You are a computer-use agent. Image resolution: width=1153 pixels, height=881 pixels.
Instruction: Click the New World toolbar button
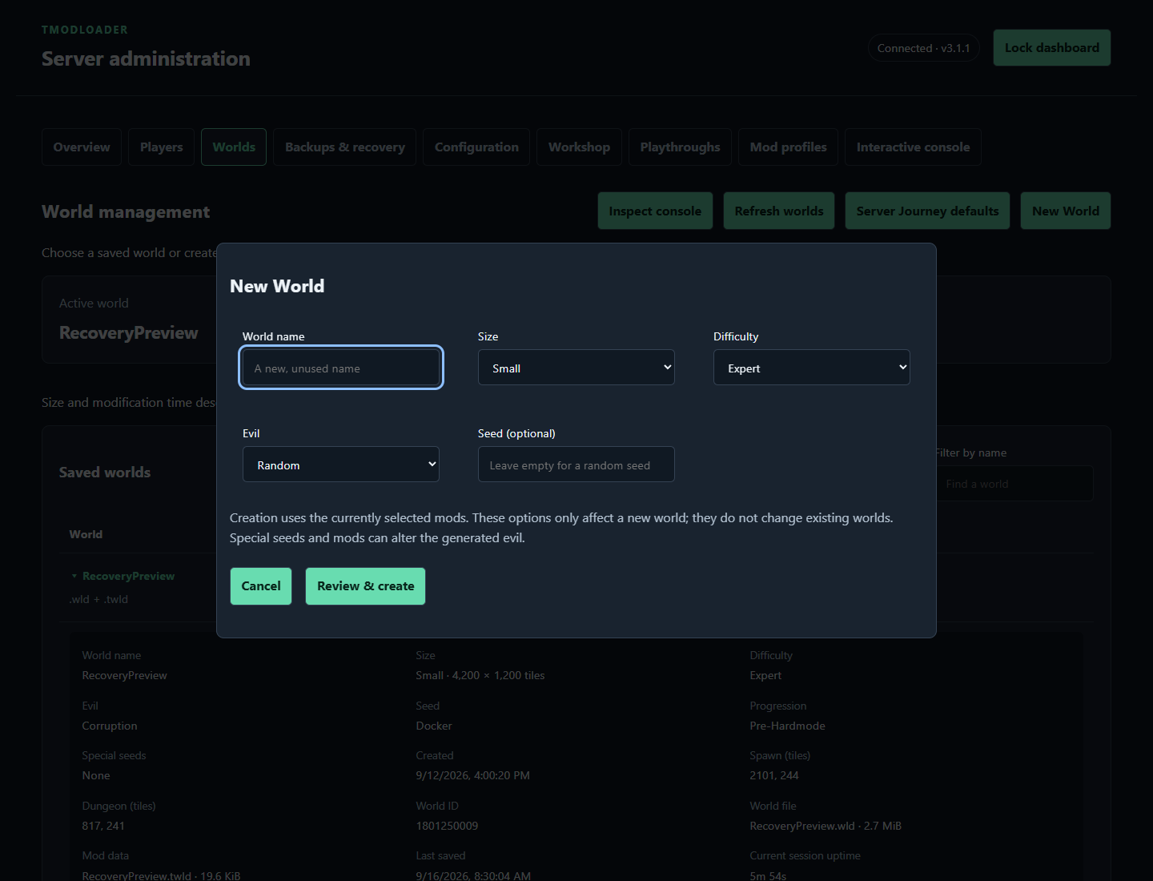(x=1065, y=211)
